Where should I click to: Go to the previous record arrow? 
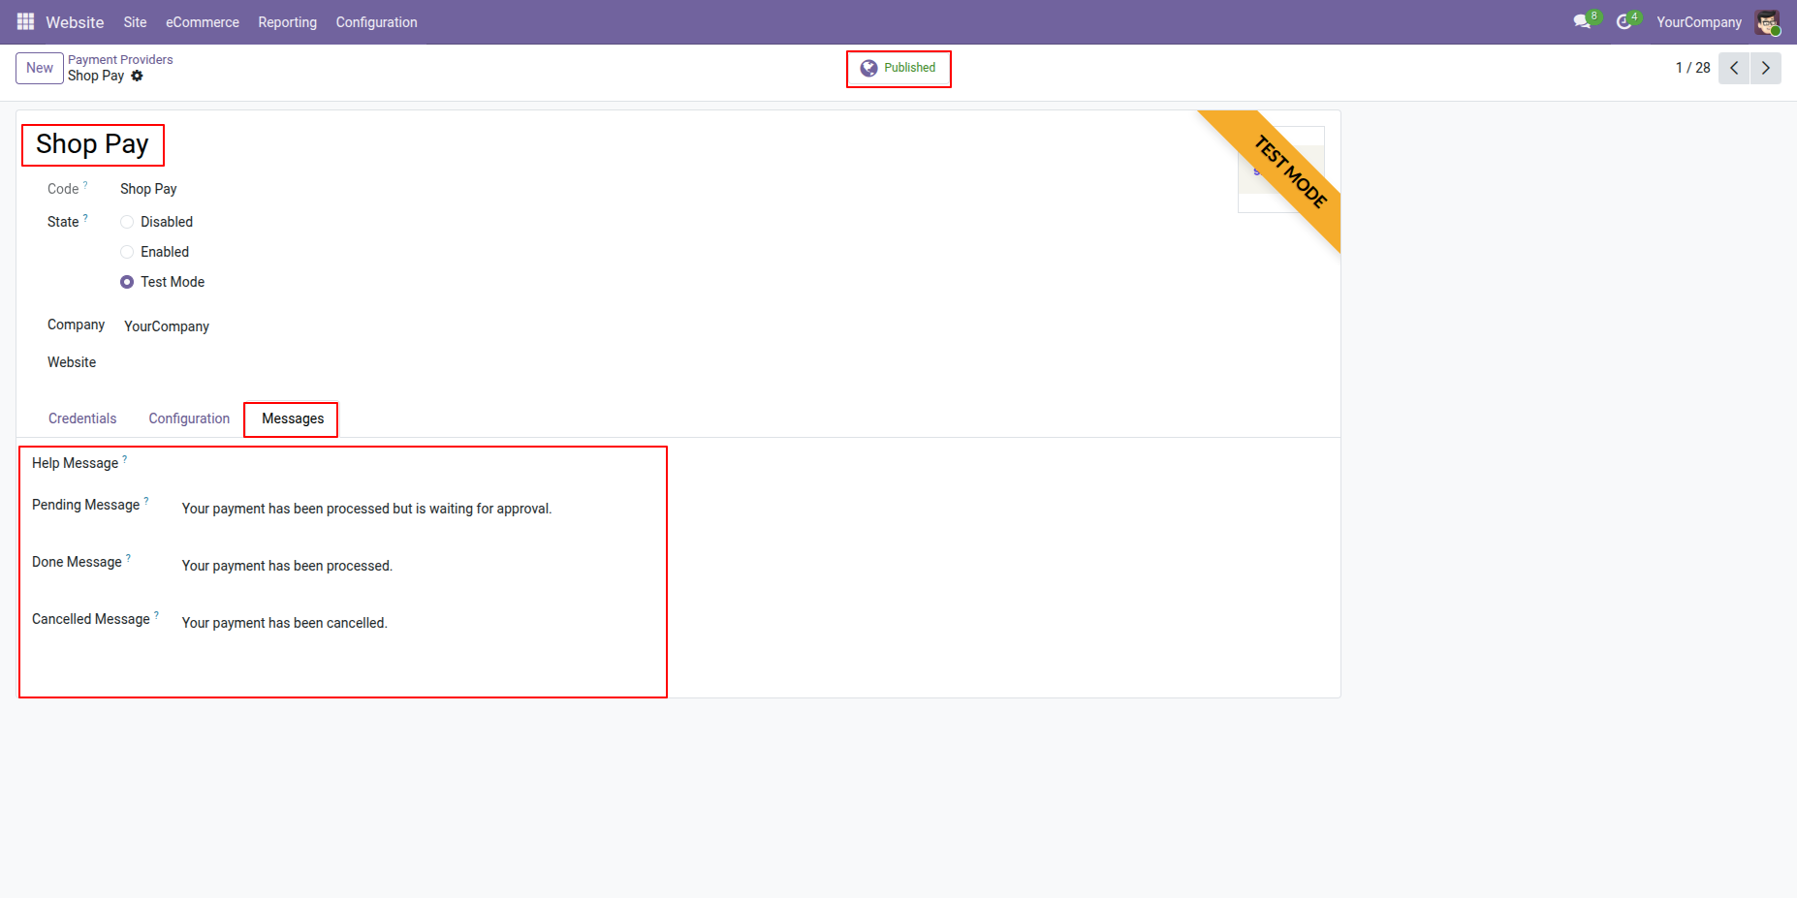[x=1734, y=68]
